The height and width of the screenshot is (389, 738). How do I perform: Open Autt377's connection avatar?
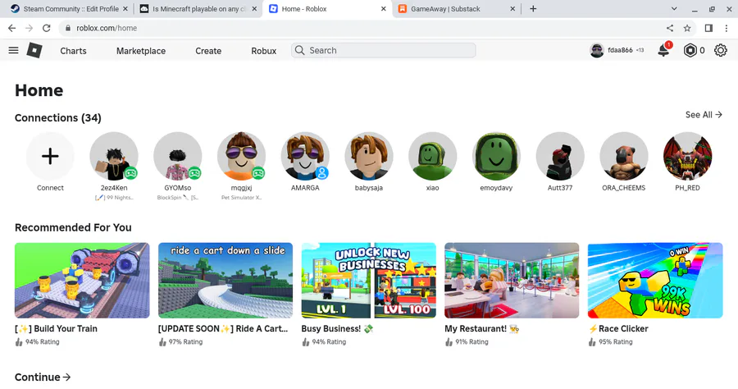560,157
